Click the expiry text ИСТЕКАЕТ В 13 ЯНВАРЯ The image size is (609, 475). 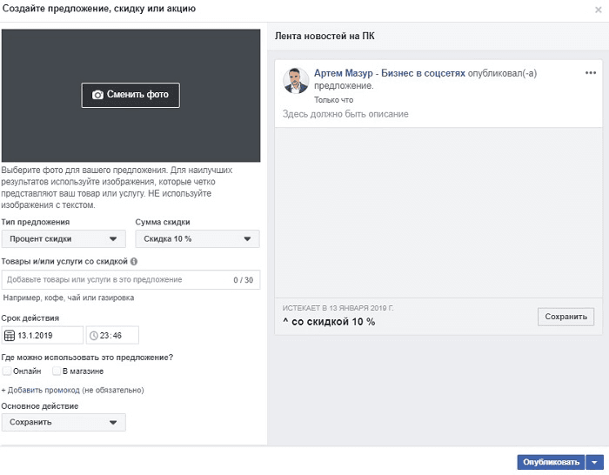338,308
